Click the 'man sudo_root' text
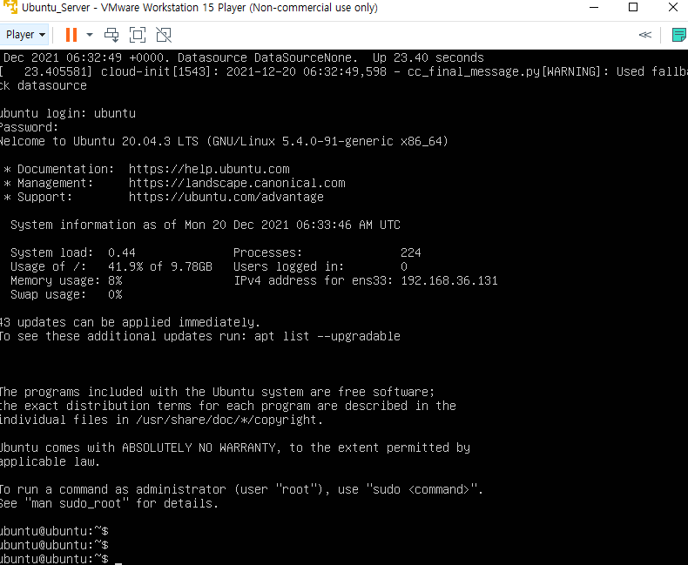Viewport: 688px width, 565px height. click(77, 503)
